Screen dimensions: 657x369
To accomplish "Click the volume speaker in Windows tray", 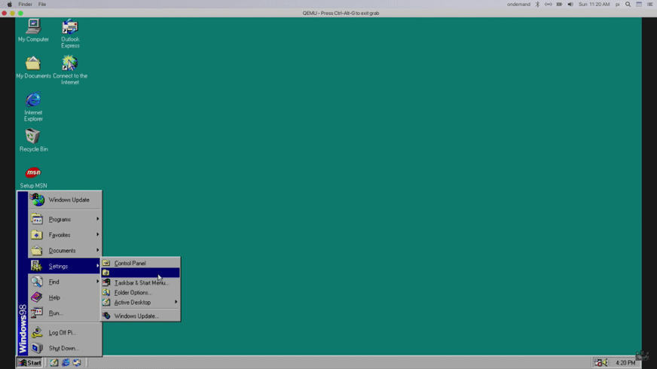I will coord(604,363).
